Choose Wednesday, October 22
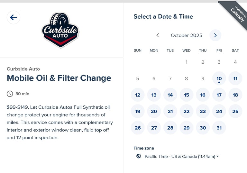Image resolution: width=247 pixels, height=173 pixels. 187,111
